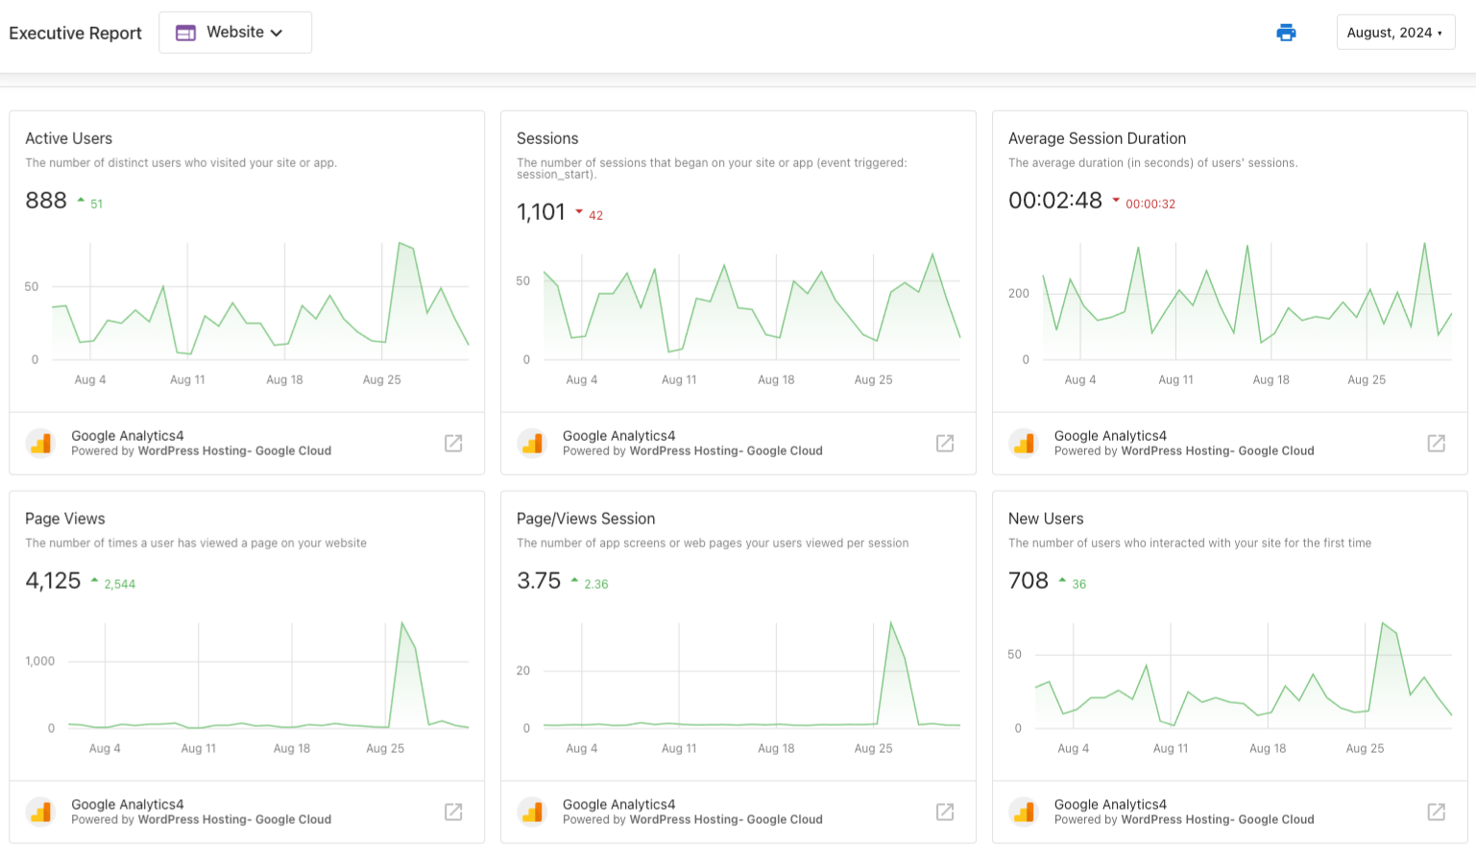Click the Google Analytics4 icon on Page/Views Session card
The width and height of the screenshot is (1476, 848).
(x=532, y=812)
